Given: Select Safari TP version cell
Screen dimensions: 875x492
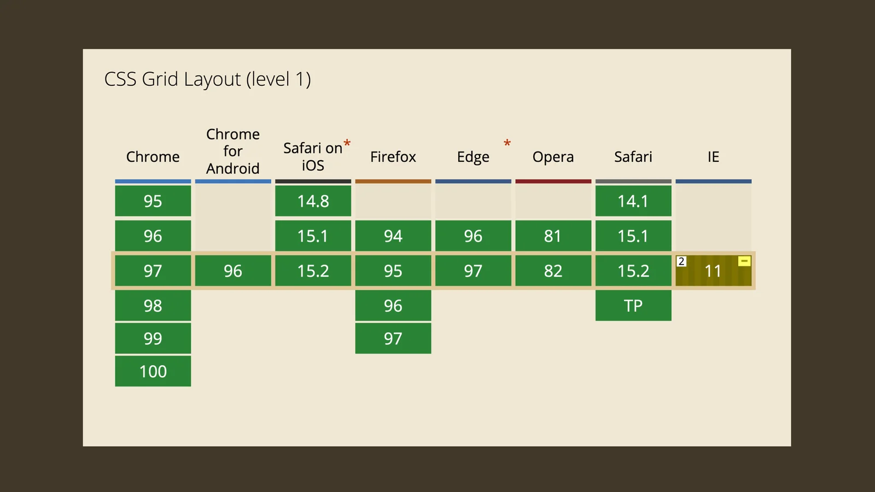Looking at the screenshot, I should coord(633,306).
